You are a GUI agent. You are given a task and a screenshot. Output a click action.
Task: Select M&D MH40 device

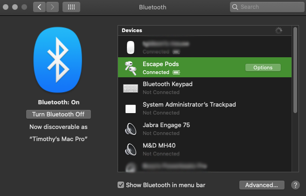[204, 149]
